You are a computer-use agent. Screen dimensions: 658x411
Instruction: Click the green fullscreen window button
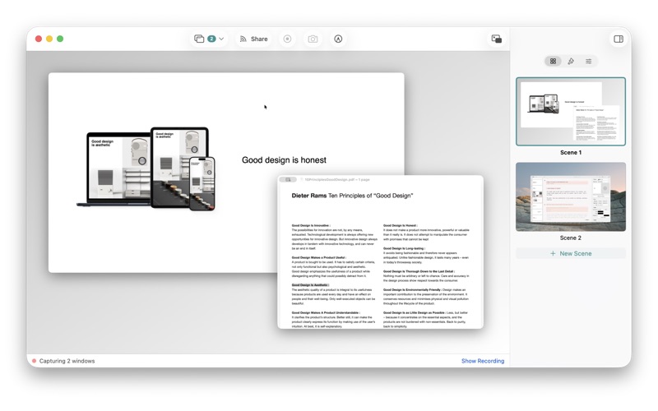(x=60, y=39)
